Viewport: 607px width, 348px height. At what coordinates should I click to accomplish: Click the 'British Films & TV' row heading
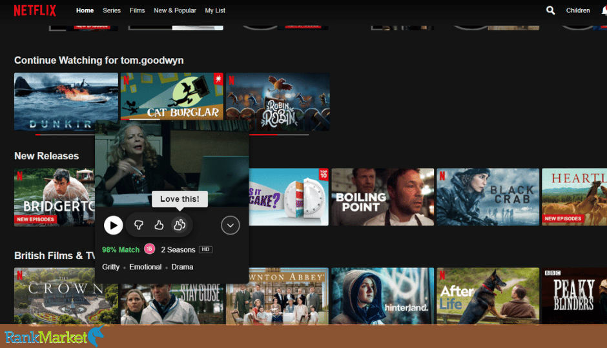(x=55, y=256)
